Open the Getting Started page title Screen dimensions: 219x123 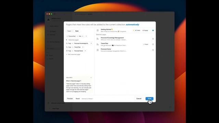pos(107,29)
